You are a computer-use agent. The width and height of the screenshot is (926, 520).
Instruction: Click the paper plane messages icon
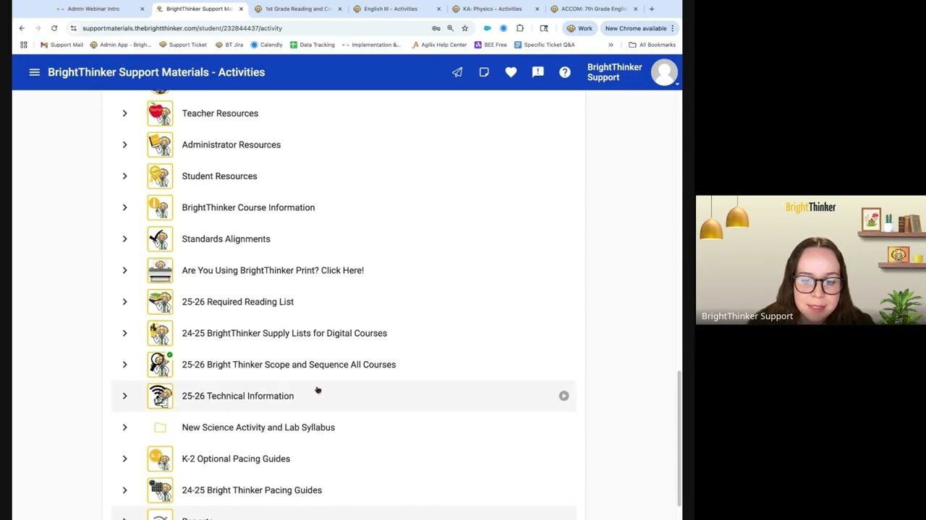tap(457, 72)
